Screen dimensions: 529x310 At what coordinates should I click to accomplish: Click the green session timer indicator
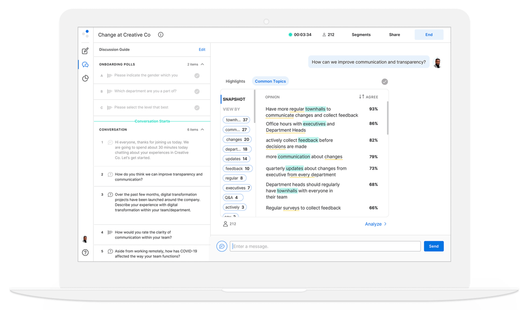(x=290, y=35)
